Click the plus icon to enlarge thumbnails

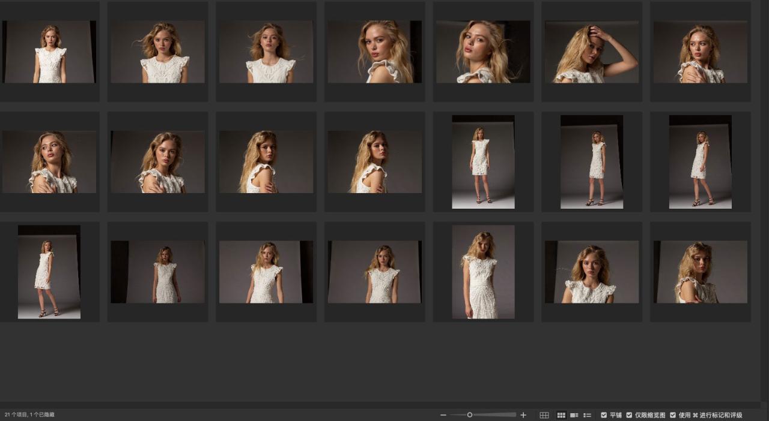[x=523, y=415]
